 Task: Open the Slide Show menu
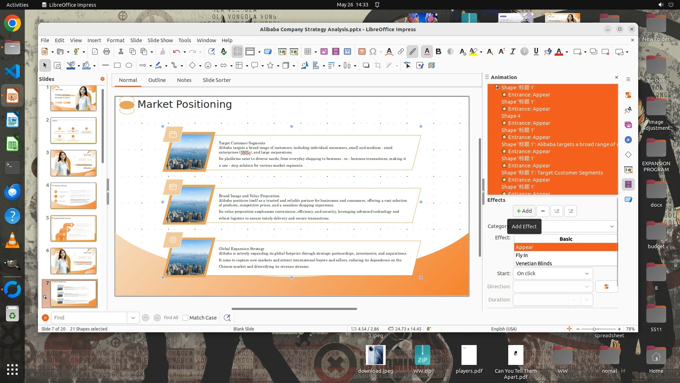pos(160,40)
